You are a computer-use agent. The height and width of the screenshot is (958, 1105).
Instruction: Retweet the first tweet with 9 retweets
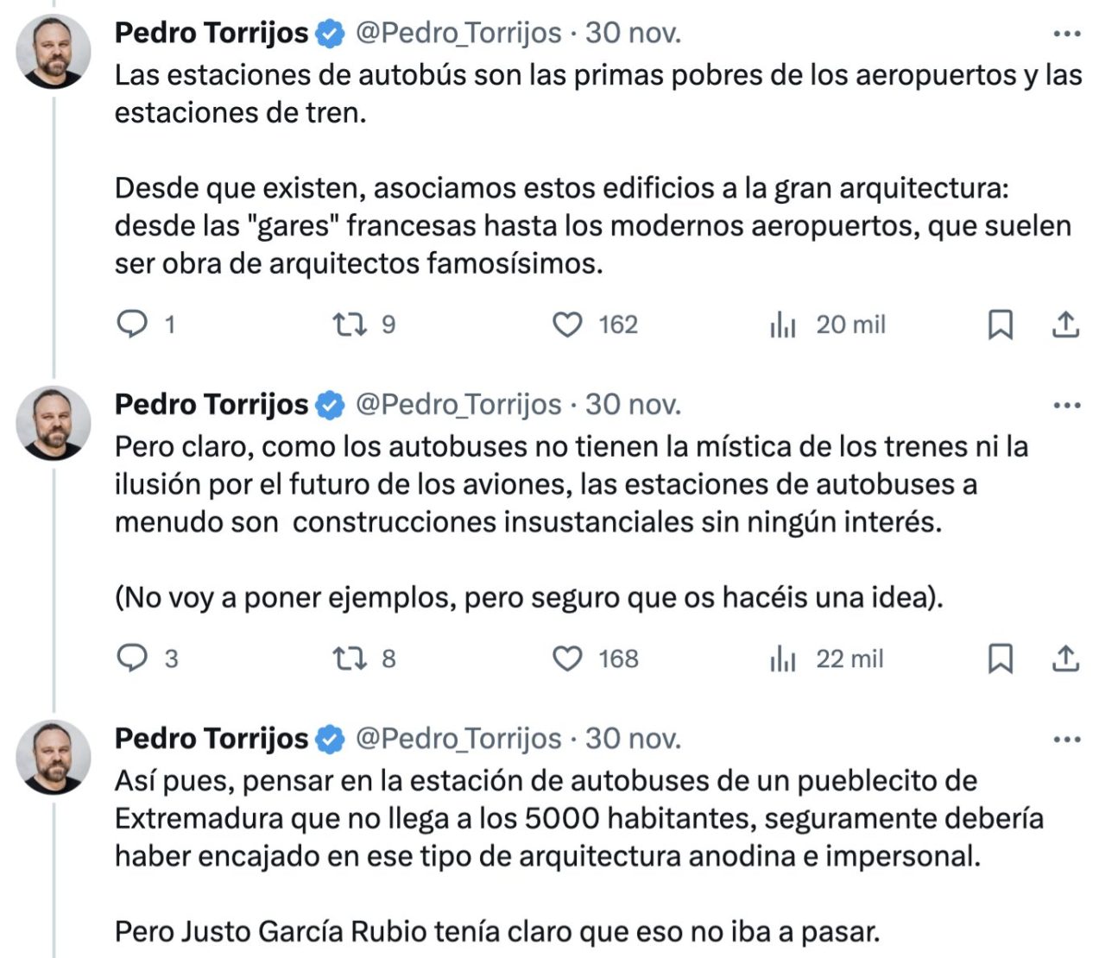pos(350,325)
